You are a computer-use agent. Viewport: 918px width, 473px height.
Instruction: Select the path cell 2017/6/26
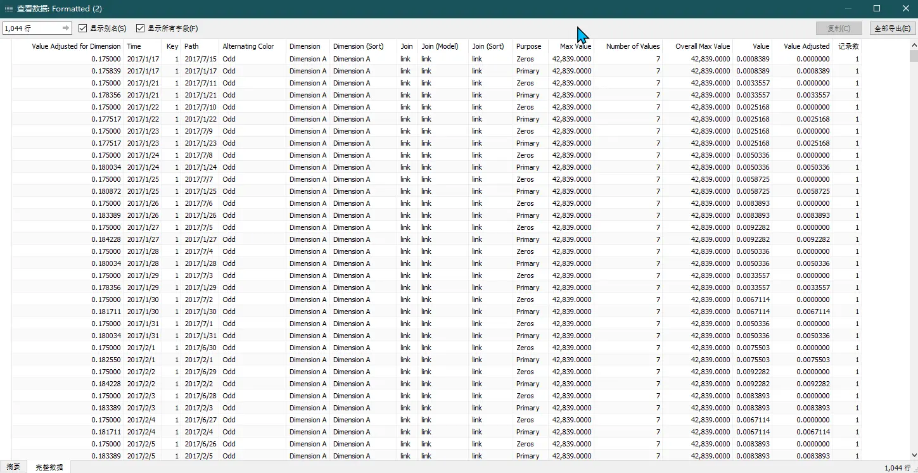click(x=200, y=444)
